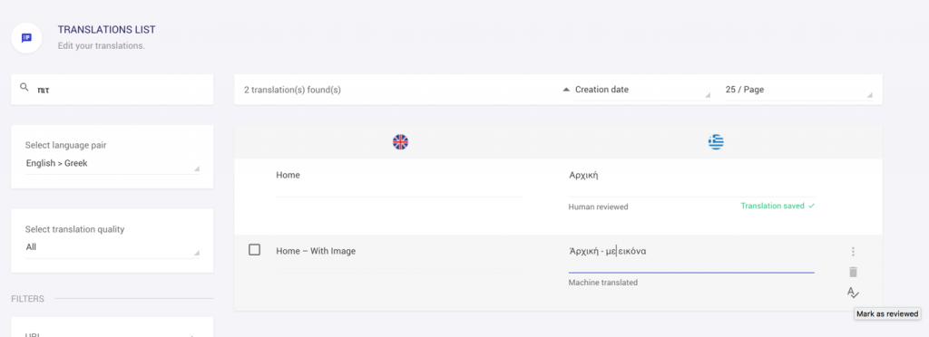Change the 25 / Page dropdown
The image size is (929, 337).
[x=798, y=90]
